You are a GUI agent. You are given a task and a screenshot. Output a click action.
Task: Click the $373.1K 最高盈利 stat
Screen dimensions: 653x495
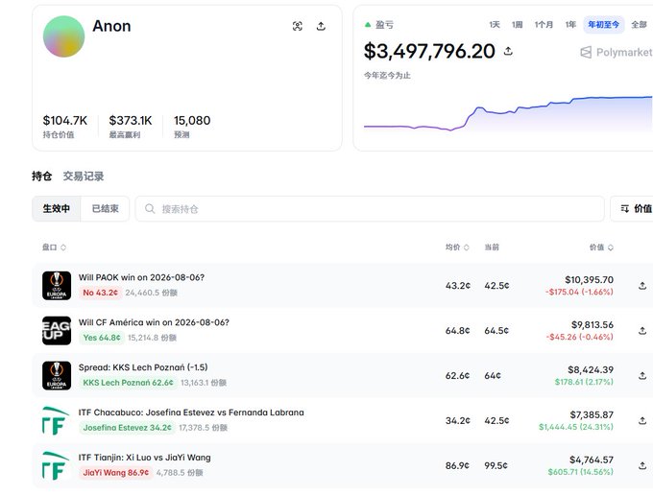tap(131, 126)
